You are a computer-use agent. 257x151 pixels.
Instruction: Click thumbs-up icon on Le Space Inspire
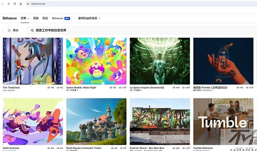(174, 87)
